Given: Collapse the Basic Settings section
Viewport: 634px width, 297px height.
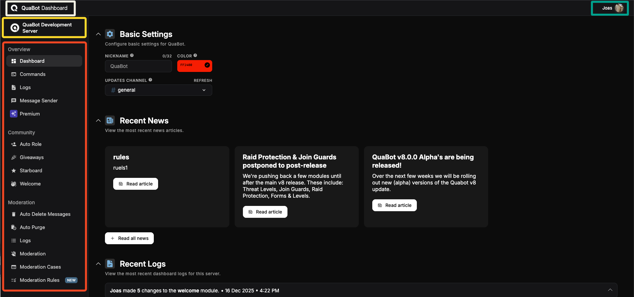Looking at the screenshot, I should tap(98, 34).
